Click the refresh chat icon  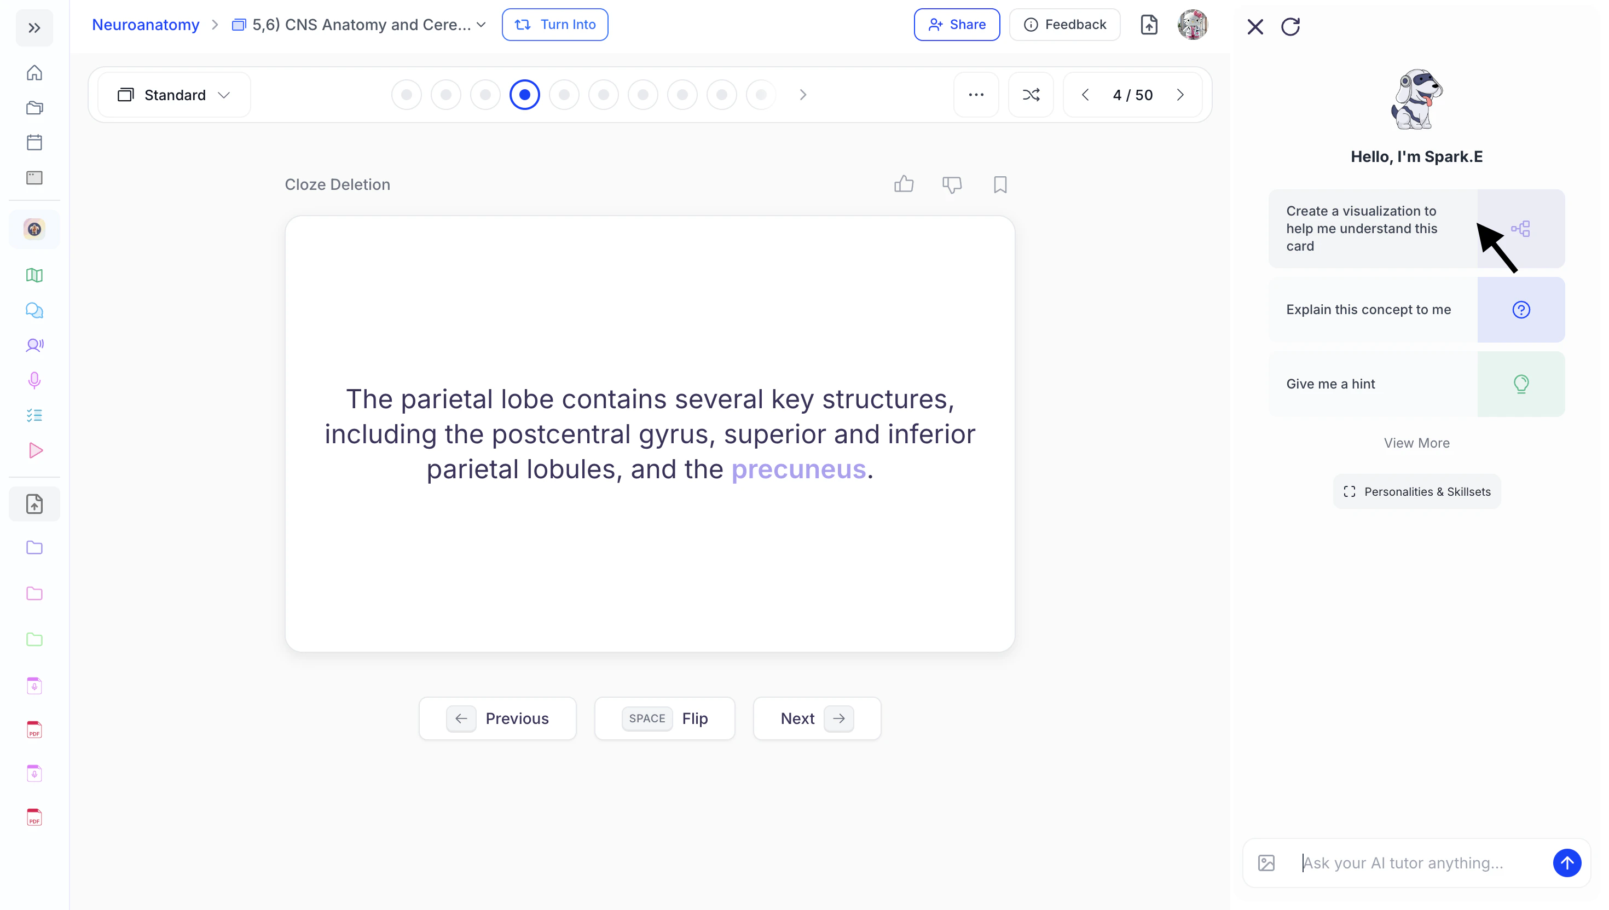(1290, 27)
